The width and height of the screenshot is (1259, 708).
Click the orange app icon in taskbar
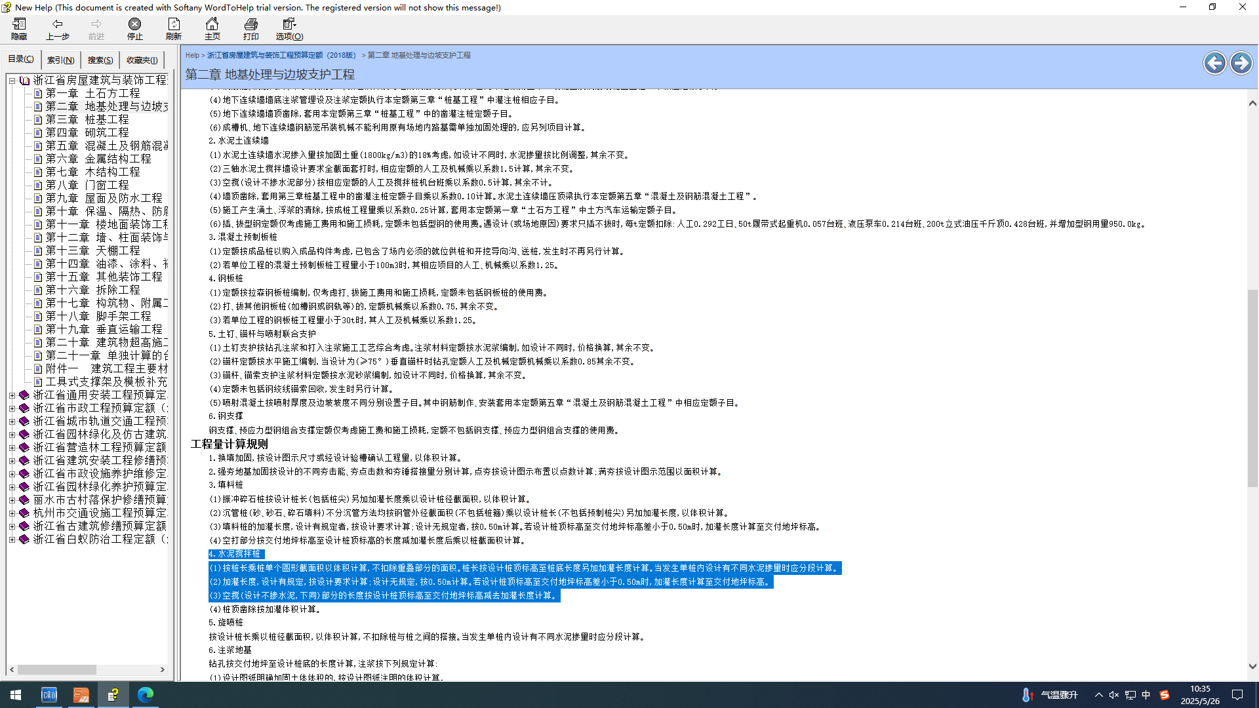(x=81, y=695)
